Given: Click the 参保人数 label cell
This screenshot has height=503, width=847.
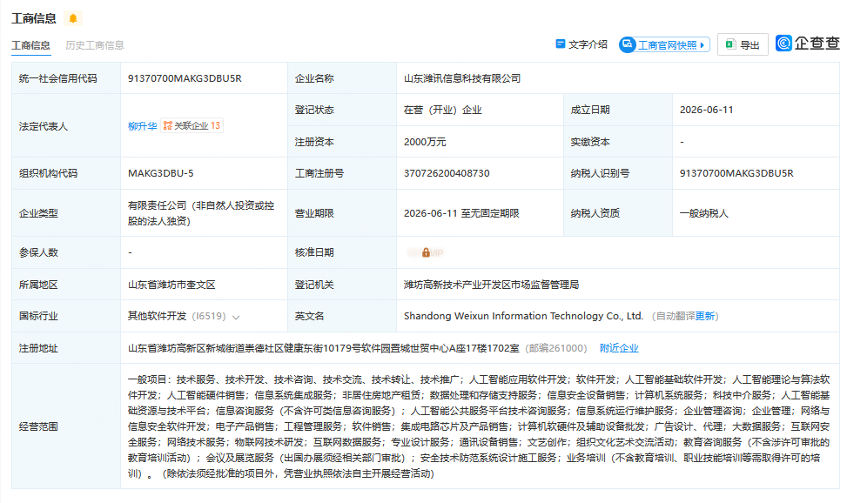Looking at the screenshot, I should [66, 252].
